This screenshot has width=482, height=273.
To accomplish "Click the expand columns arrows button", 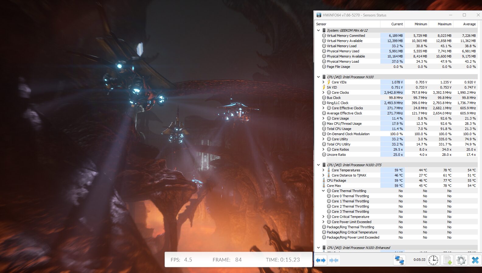I will click(321, 260).
